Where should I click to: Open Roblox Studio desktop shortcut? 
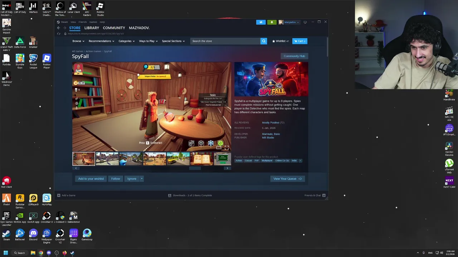pyautogui.click(x=100, y=9)
